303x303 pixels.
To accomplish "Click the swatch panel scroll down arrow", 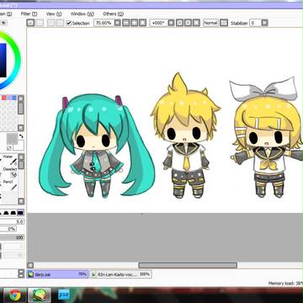I will coord(21,128).
